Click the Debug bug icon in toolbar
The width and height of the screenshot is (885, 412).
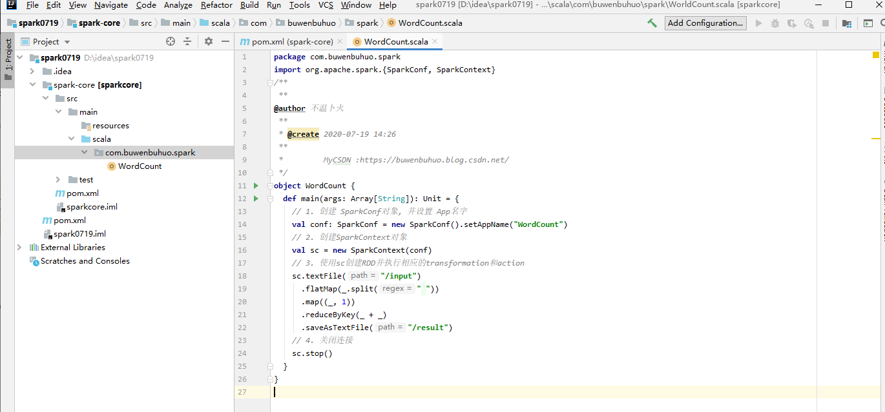775,23
